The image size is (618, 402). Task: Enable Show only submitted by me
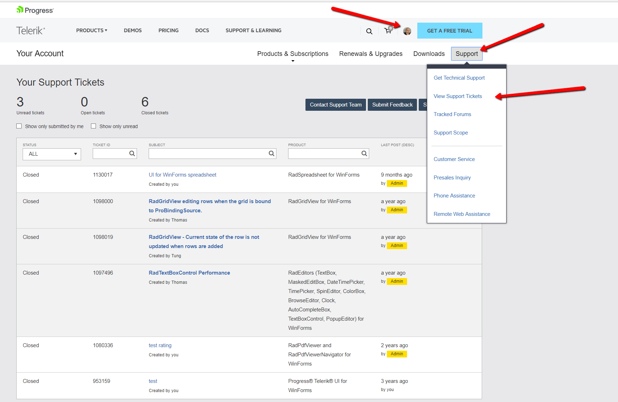tap(19, 126)
